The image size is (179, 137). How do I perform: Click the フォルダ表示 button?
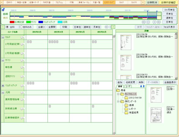click(x=169, y=27)
